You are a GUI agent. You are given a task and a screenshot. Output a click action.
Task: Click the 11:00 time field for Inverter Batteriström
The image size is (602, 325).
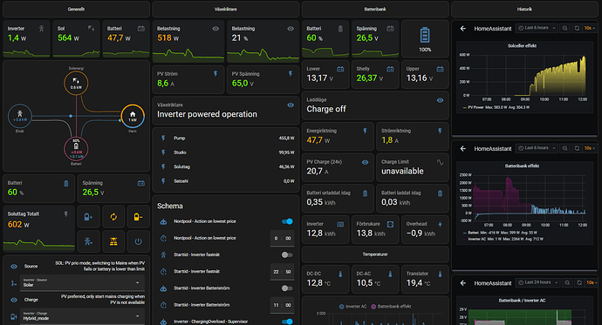(282, 305)
